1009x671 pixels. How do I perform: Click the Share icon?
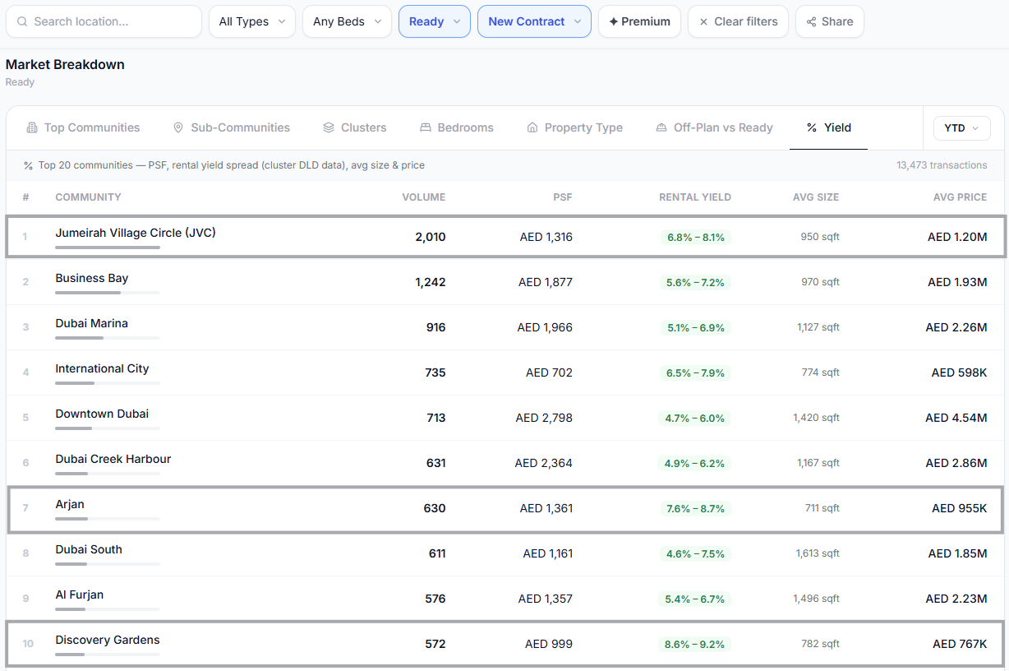click(812, 21)
